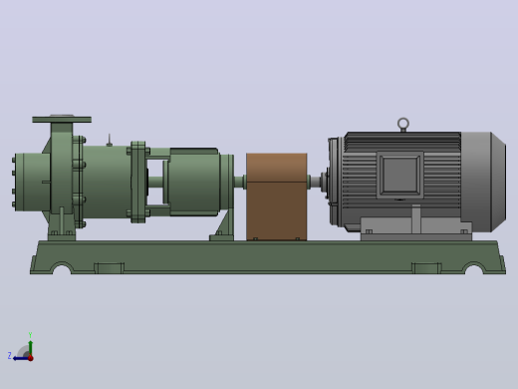
Task: Select the lifting eye bolt on the motor
Action: 403,125
